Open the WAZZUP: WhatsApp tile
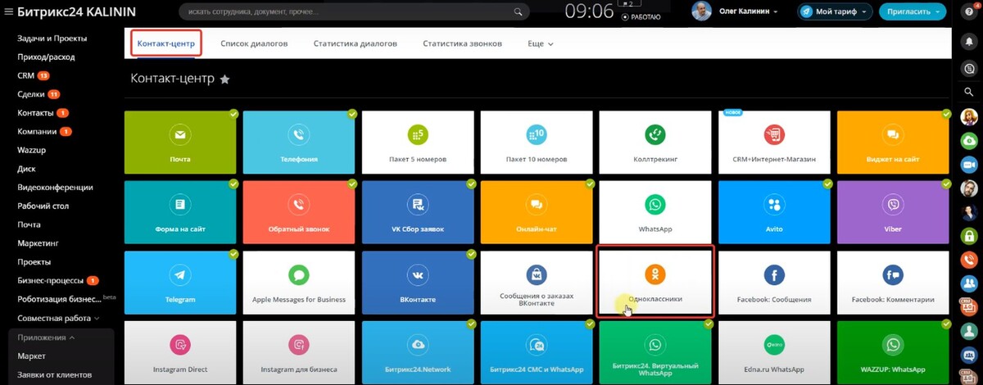 pos(893,353)
